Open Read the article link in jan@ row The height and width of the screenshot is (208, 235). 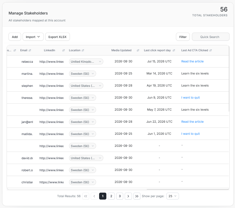(193, 121)
